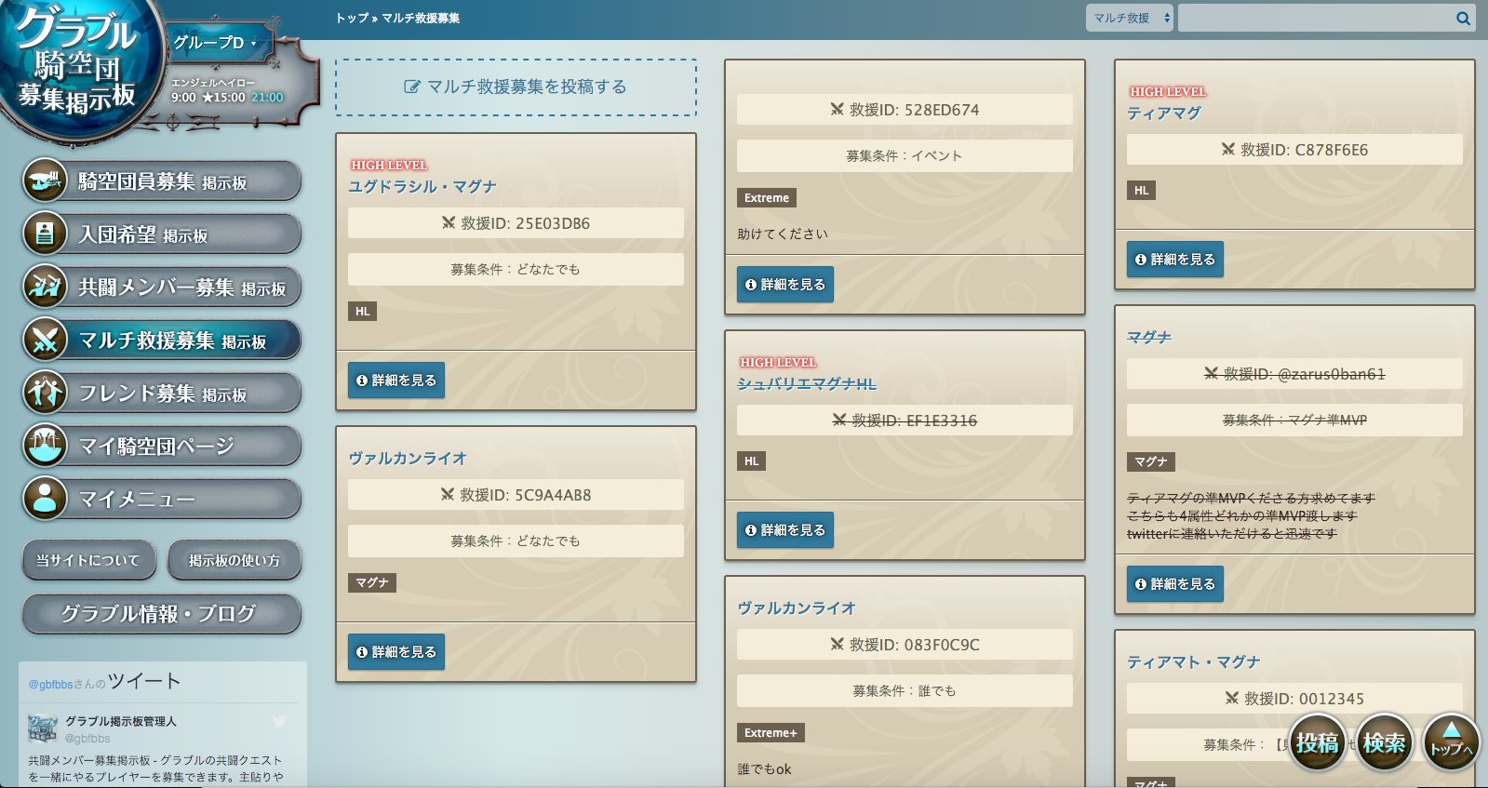Click the 掲示板の使い方 button
Image resolution: width=1488 pixels, height=788 pixels.
click(235, 560)
